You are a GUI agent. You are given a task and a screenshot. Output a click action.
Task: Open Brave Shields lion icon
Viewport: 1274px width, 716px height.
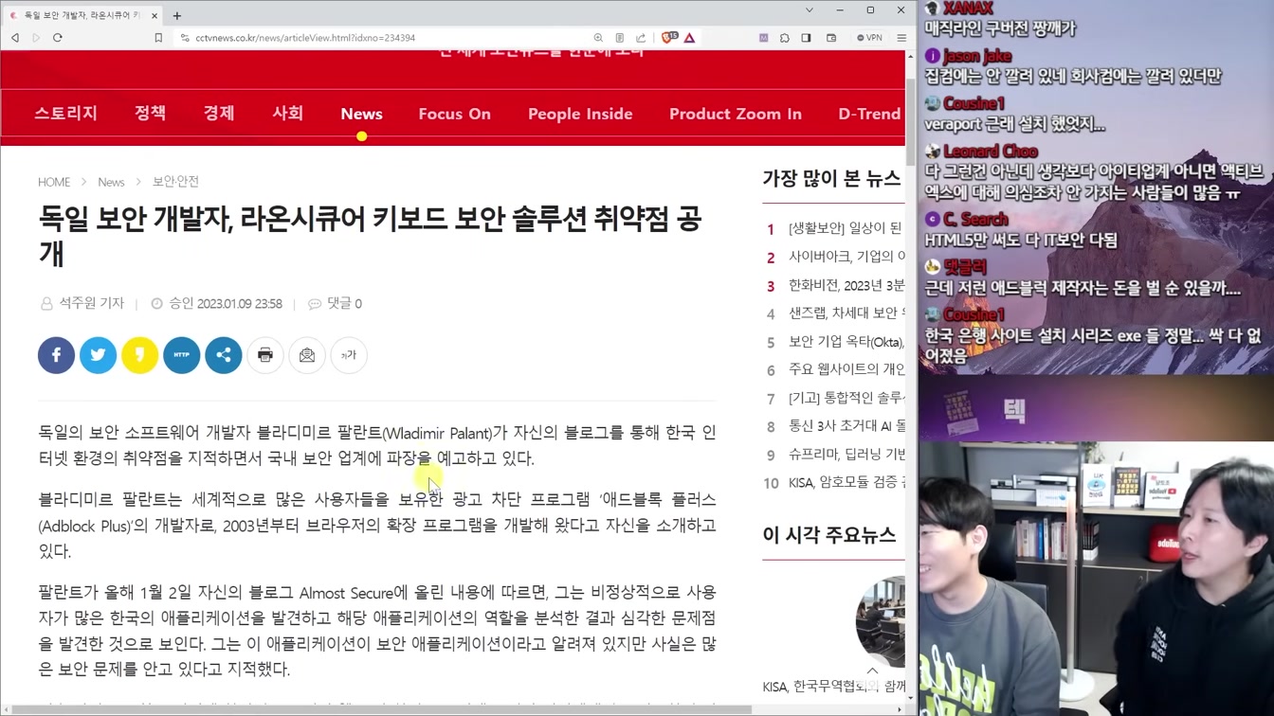(x=669, y=38)
